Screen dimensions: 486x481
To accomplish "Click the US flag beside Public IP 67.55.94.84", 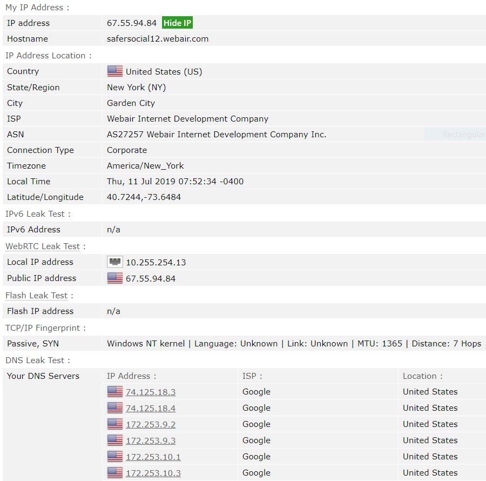I will pyautogui.click(x=115, y=278).
